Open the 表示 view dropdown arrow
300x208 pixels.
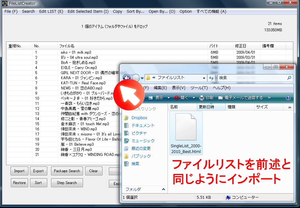(x=169, y=98)
